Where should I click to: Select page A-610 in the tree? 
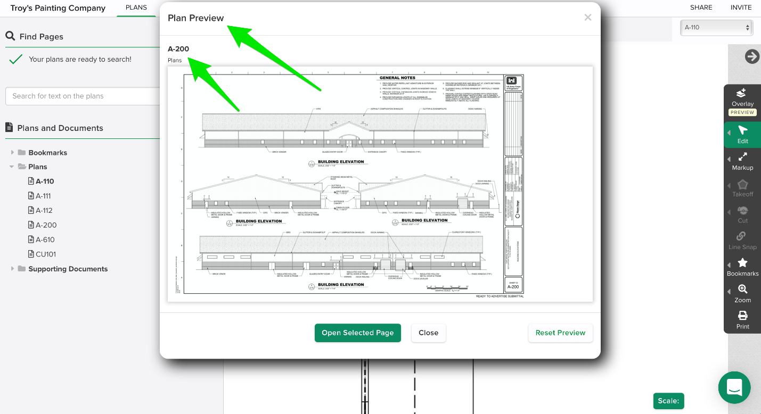(x=45, y=239)
